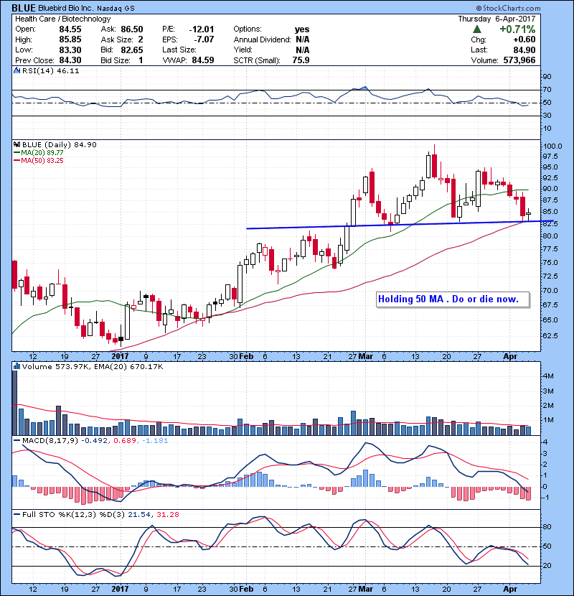This screenshot has width=574, height=596.
Task: Click the BLUE (Daily) 84.90 label
Action: pos(60,144)
